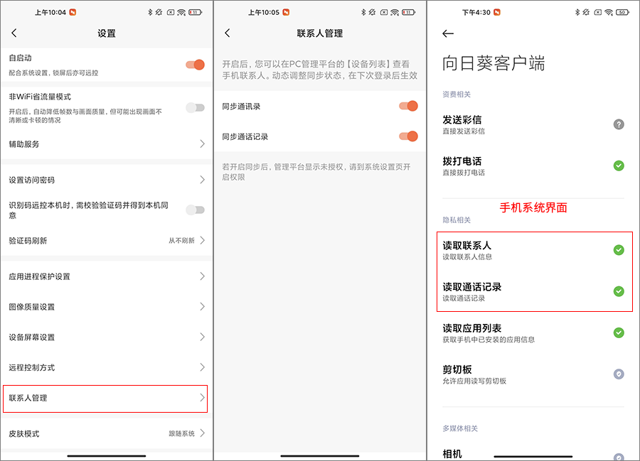Image resolution: width=640 pixels, height=461 pixels.
Task: Enable 非WiFi省流量模式 switch
Action: click(x=195, y=107)
